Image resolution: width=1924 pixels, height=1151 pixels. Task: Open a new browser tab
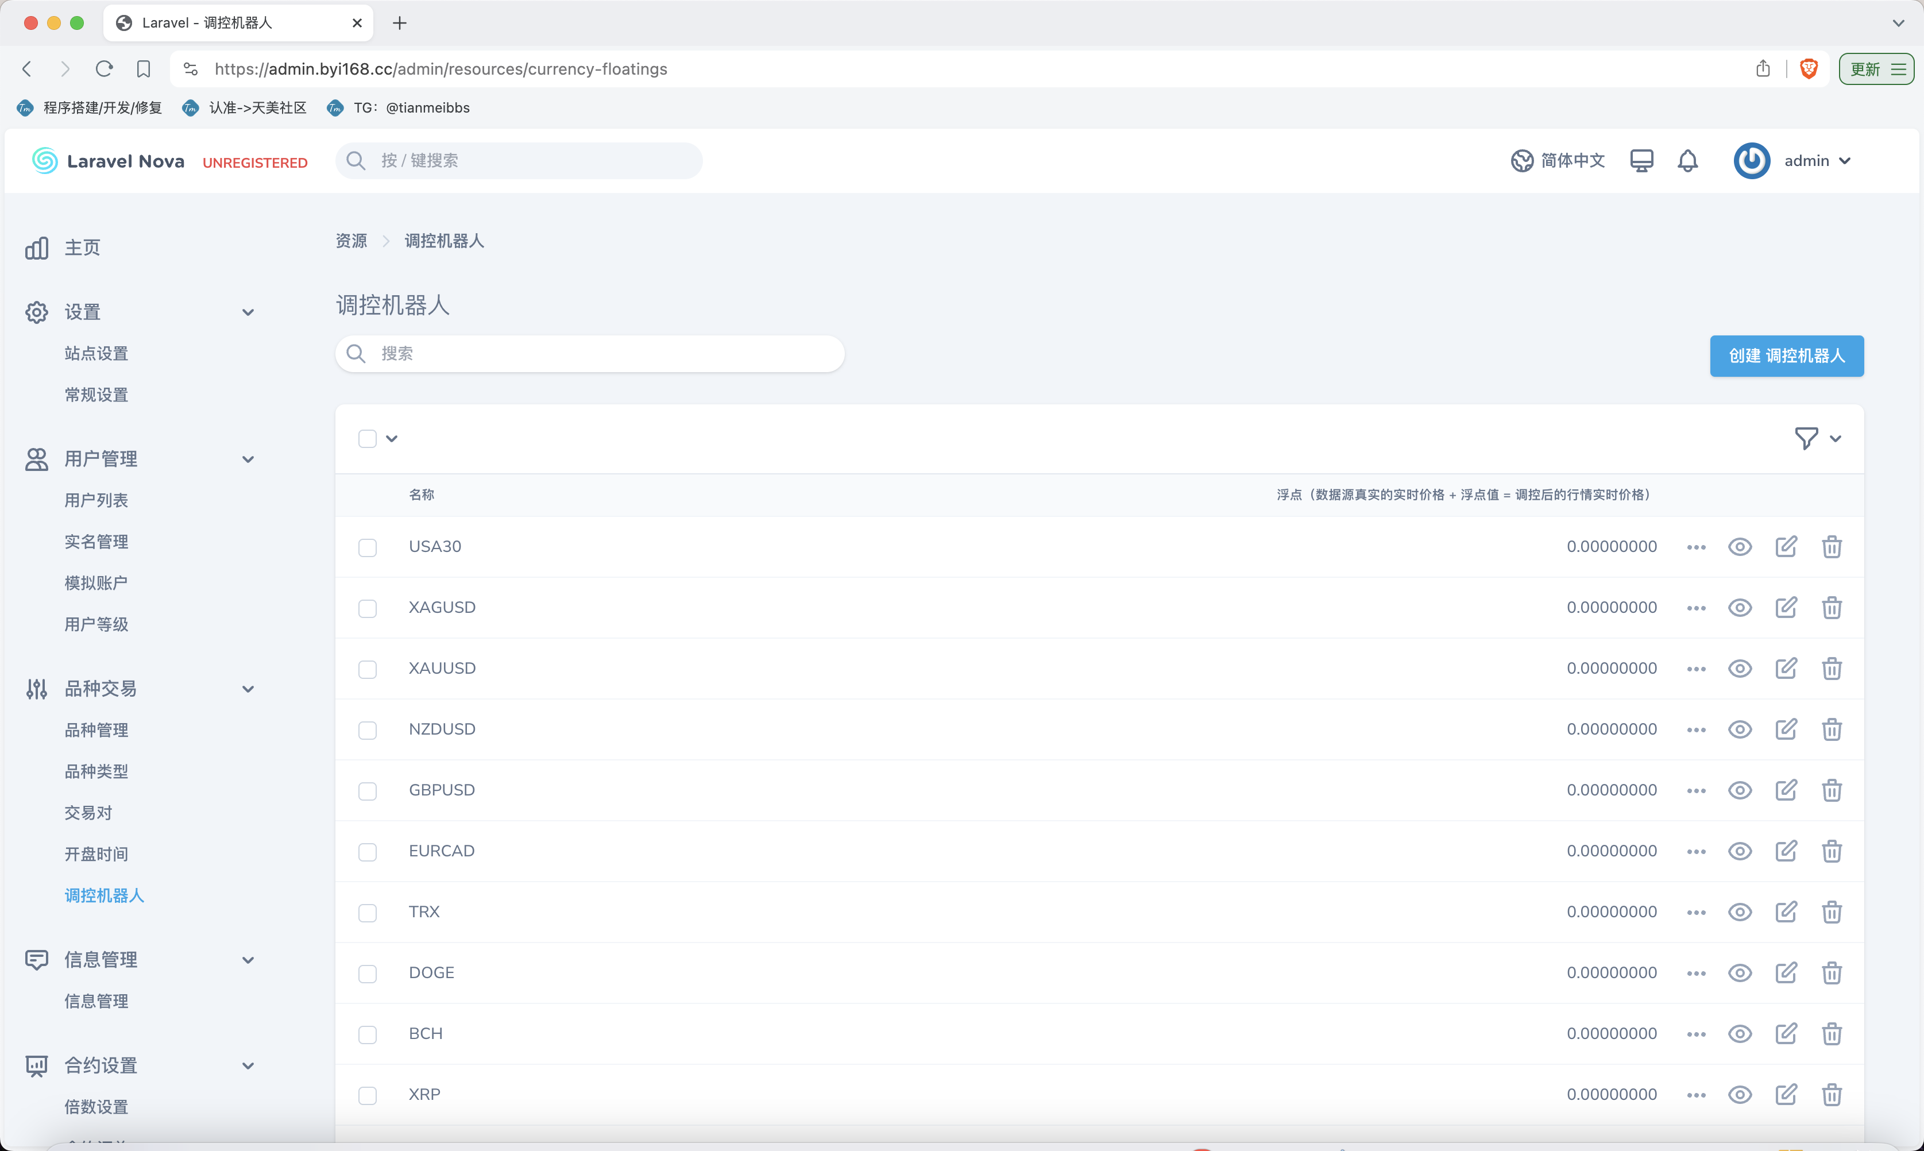pyautogui.click(x=399, y=24)
